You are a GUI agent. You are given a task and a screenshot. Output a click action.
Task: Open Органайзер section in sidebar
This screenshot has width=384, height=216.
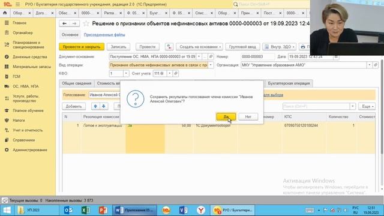[x=23, y=32]
